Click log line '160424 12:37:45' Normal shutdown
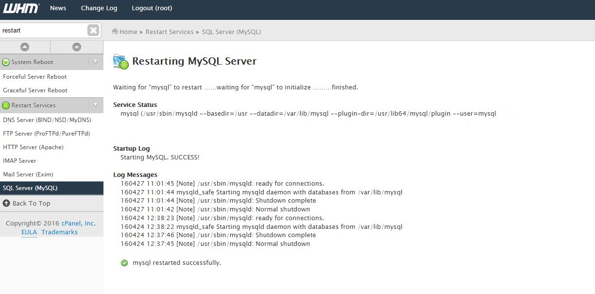This screenshot has height=294, width=595. (216, 244)
